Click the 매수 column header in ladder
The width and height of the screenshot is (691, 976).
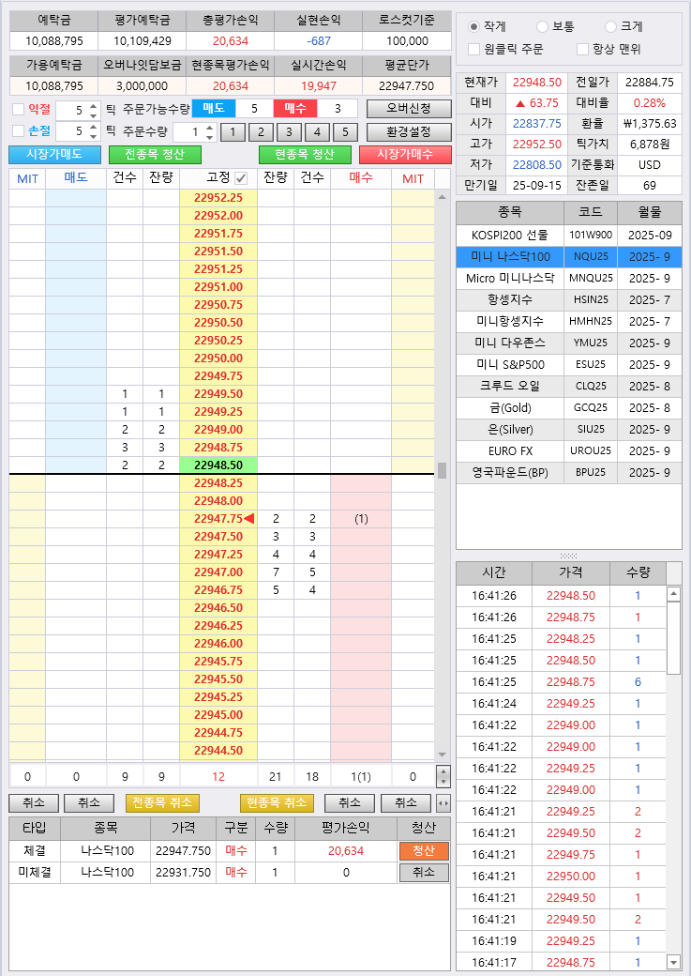361,178
